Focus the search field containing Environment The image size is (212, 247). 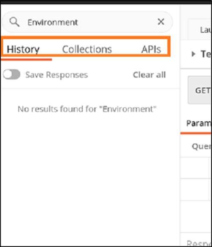[x=87, y=22]
